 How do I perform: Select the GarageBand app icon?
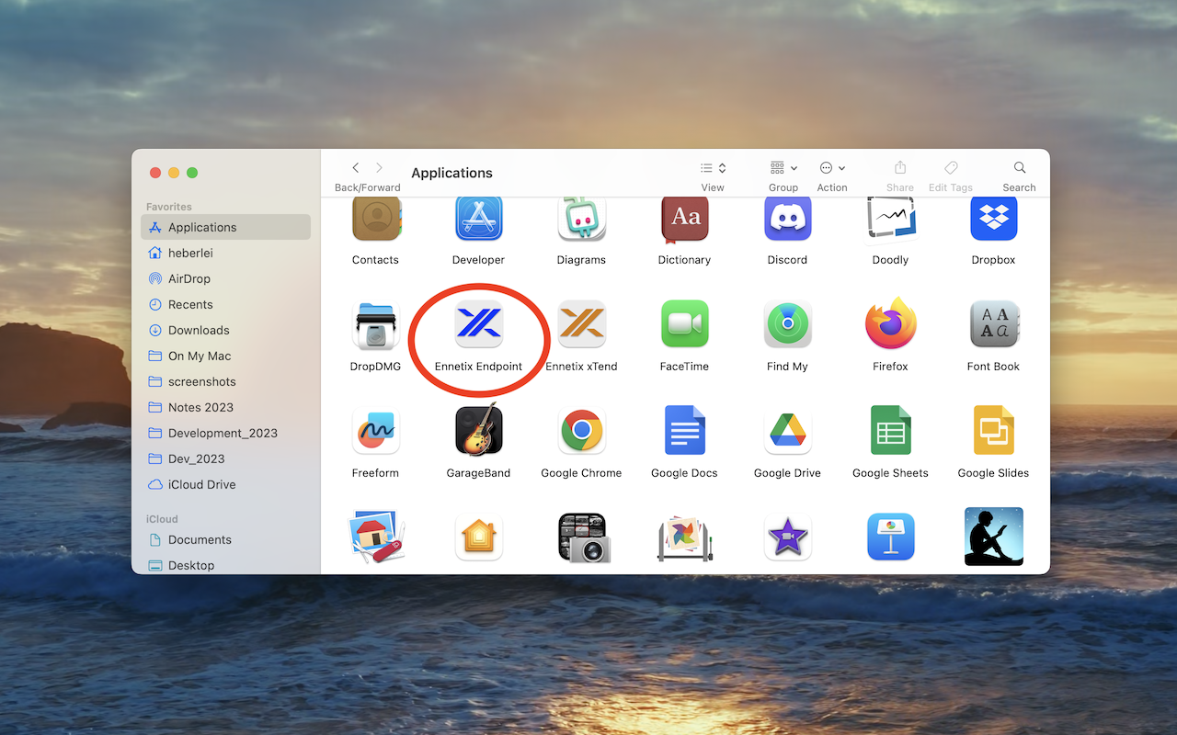[x=478, y=430]
